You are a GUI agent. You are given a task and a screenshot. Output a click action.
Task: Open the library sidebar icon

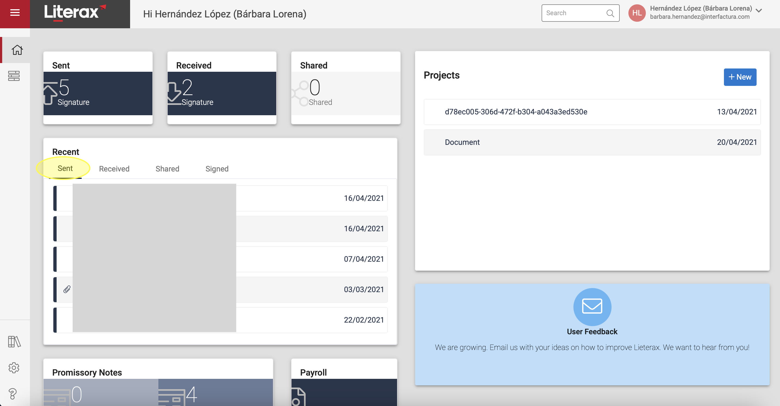[14, 342]
